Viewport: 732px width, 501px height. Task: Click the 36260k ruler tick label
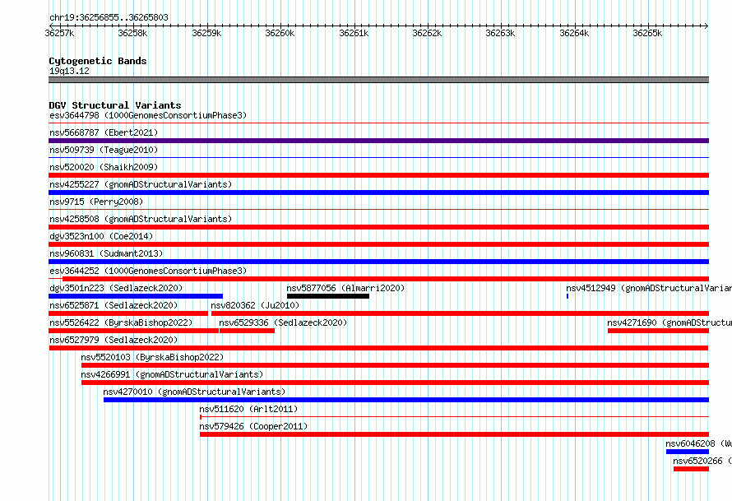(x=280, y=33)
